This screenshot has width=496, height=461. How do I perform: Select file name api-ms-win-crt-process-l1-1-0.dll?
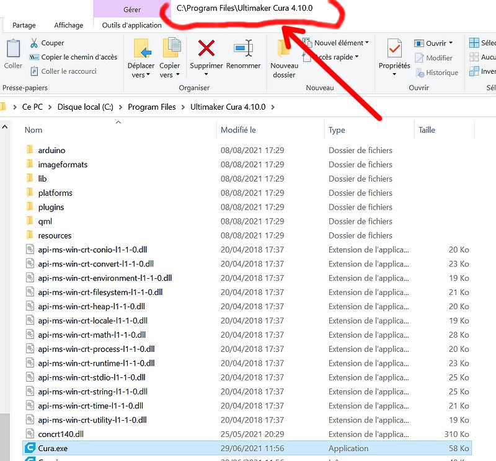[96, 349]
